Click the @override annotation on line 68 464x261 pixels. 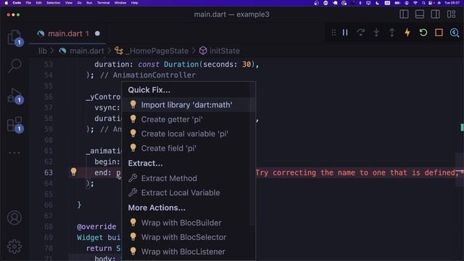click(96, 227)
